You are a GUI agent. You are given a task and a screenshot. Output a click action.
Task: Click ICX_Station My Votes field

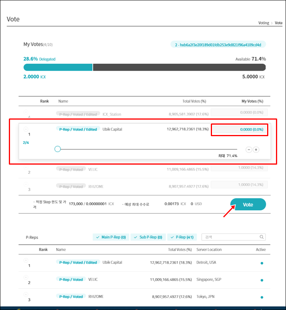point(239,112)
